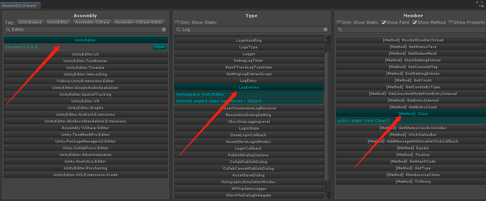Select the LogoHandling type
This screenshot has height=201, width=486.
tap(249, 40)
